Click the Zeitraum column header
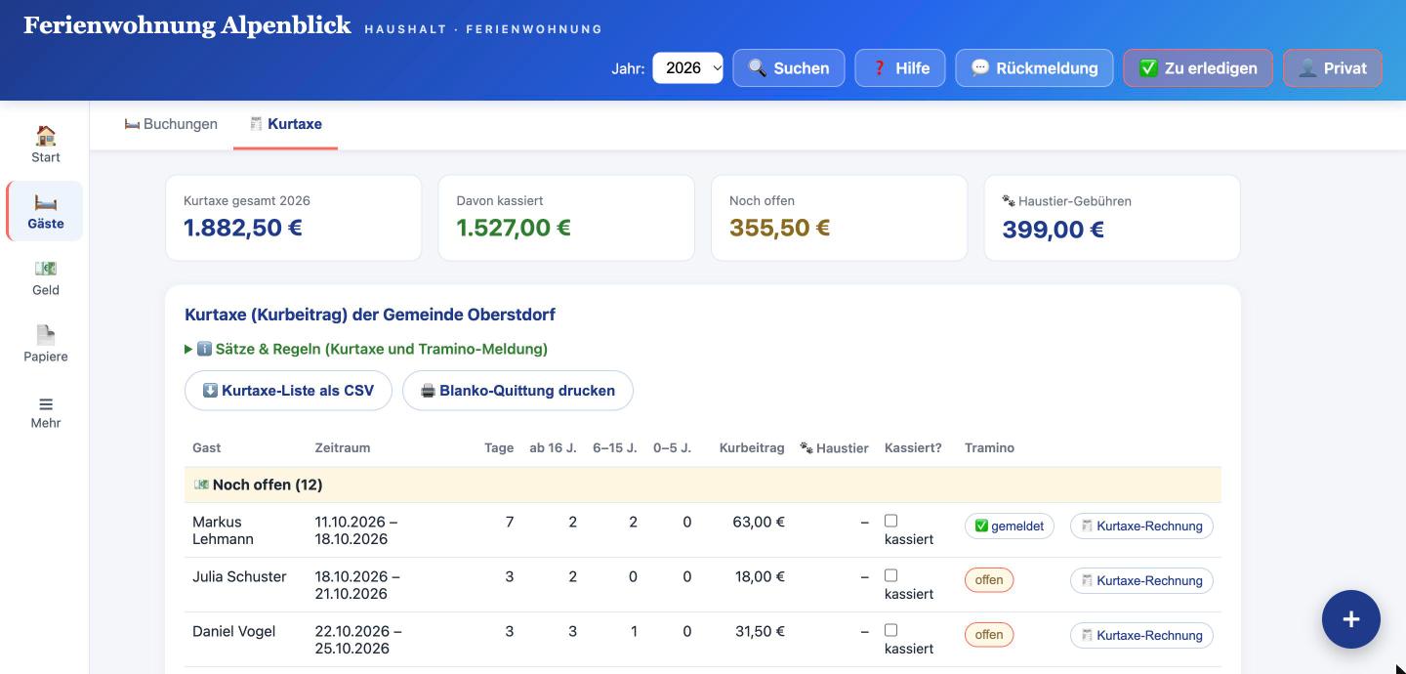Viewport: 1406px width, 674px height. tap(343, 447)
